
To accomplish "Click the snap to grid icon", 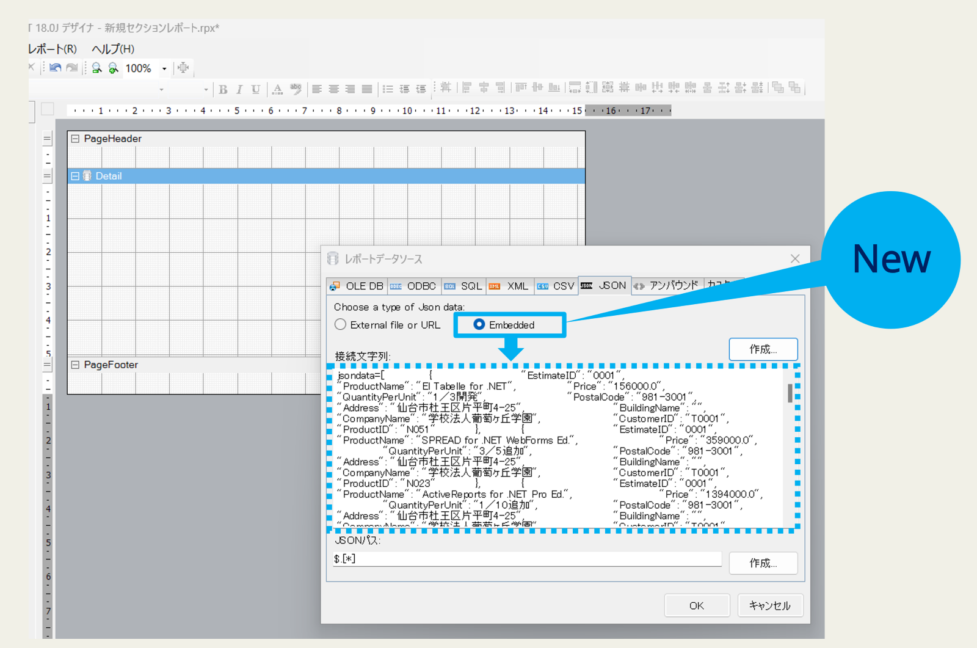I will (446, 88).
